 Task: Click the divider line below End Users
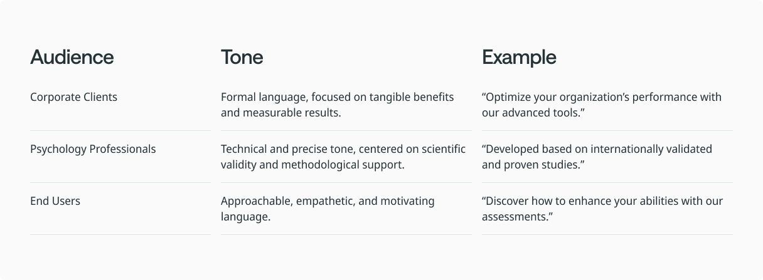click(120, 234)
